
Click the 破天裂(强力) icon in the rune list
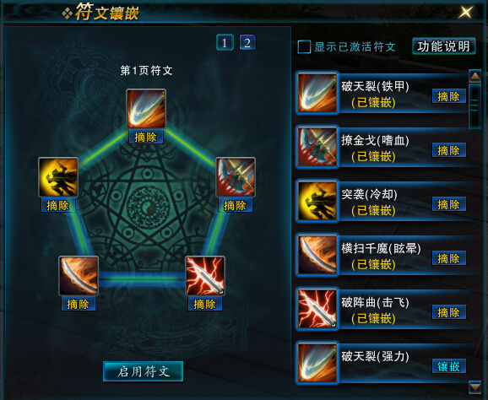tap(317, 362)
